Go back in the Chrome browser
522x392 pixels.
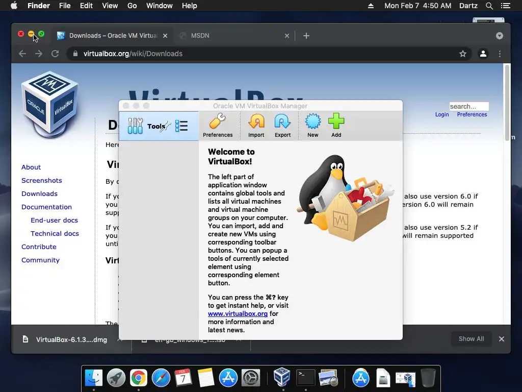coord(22,54)
